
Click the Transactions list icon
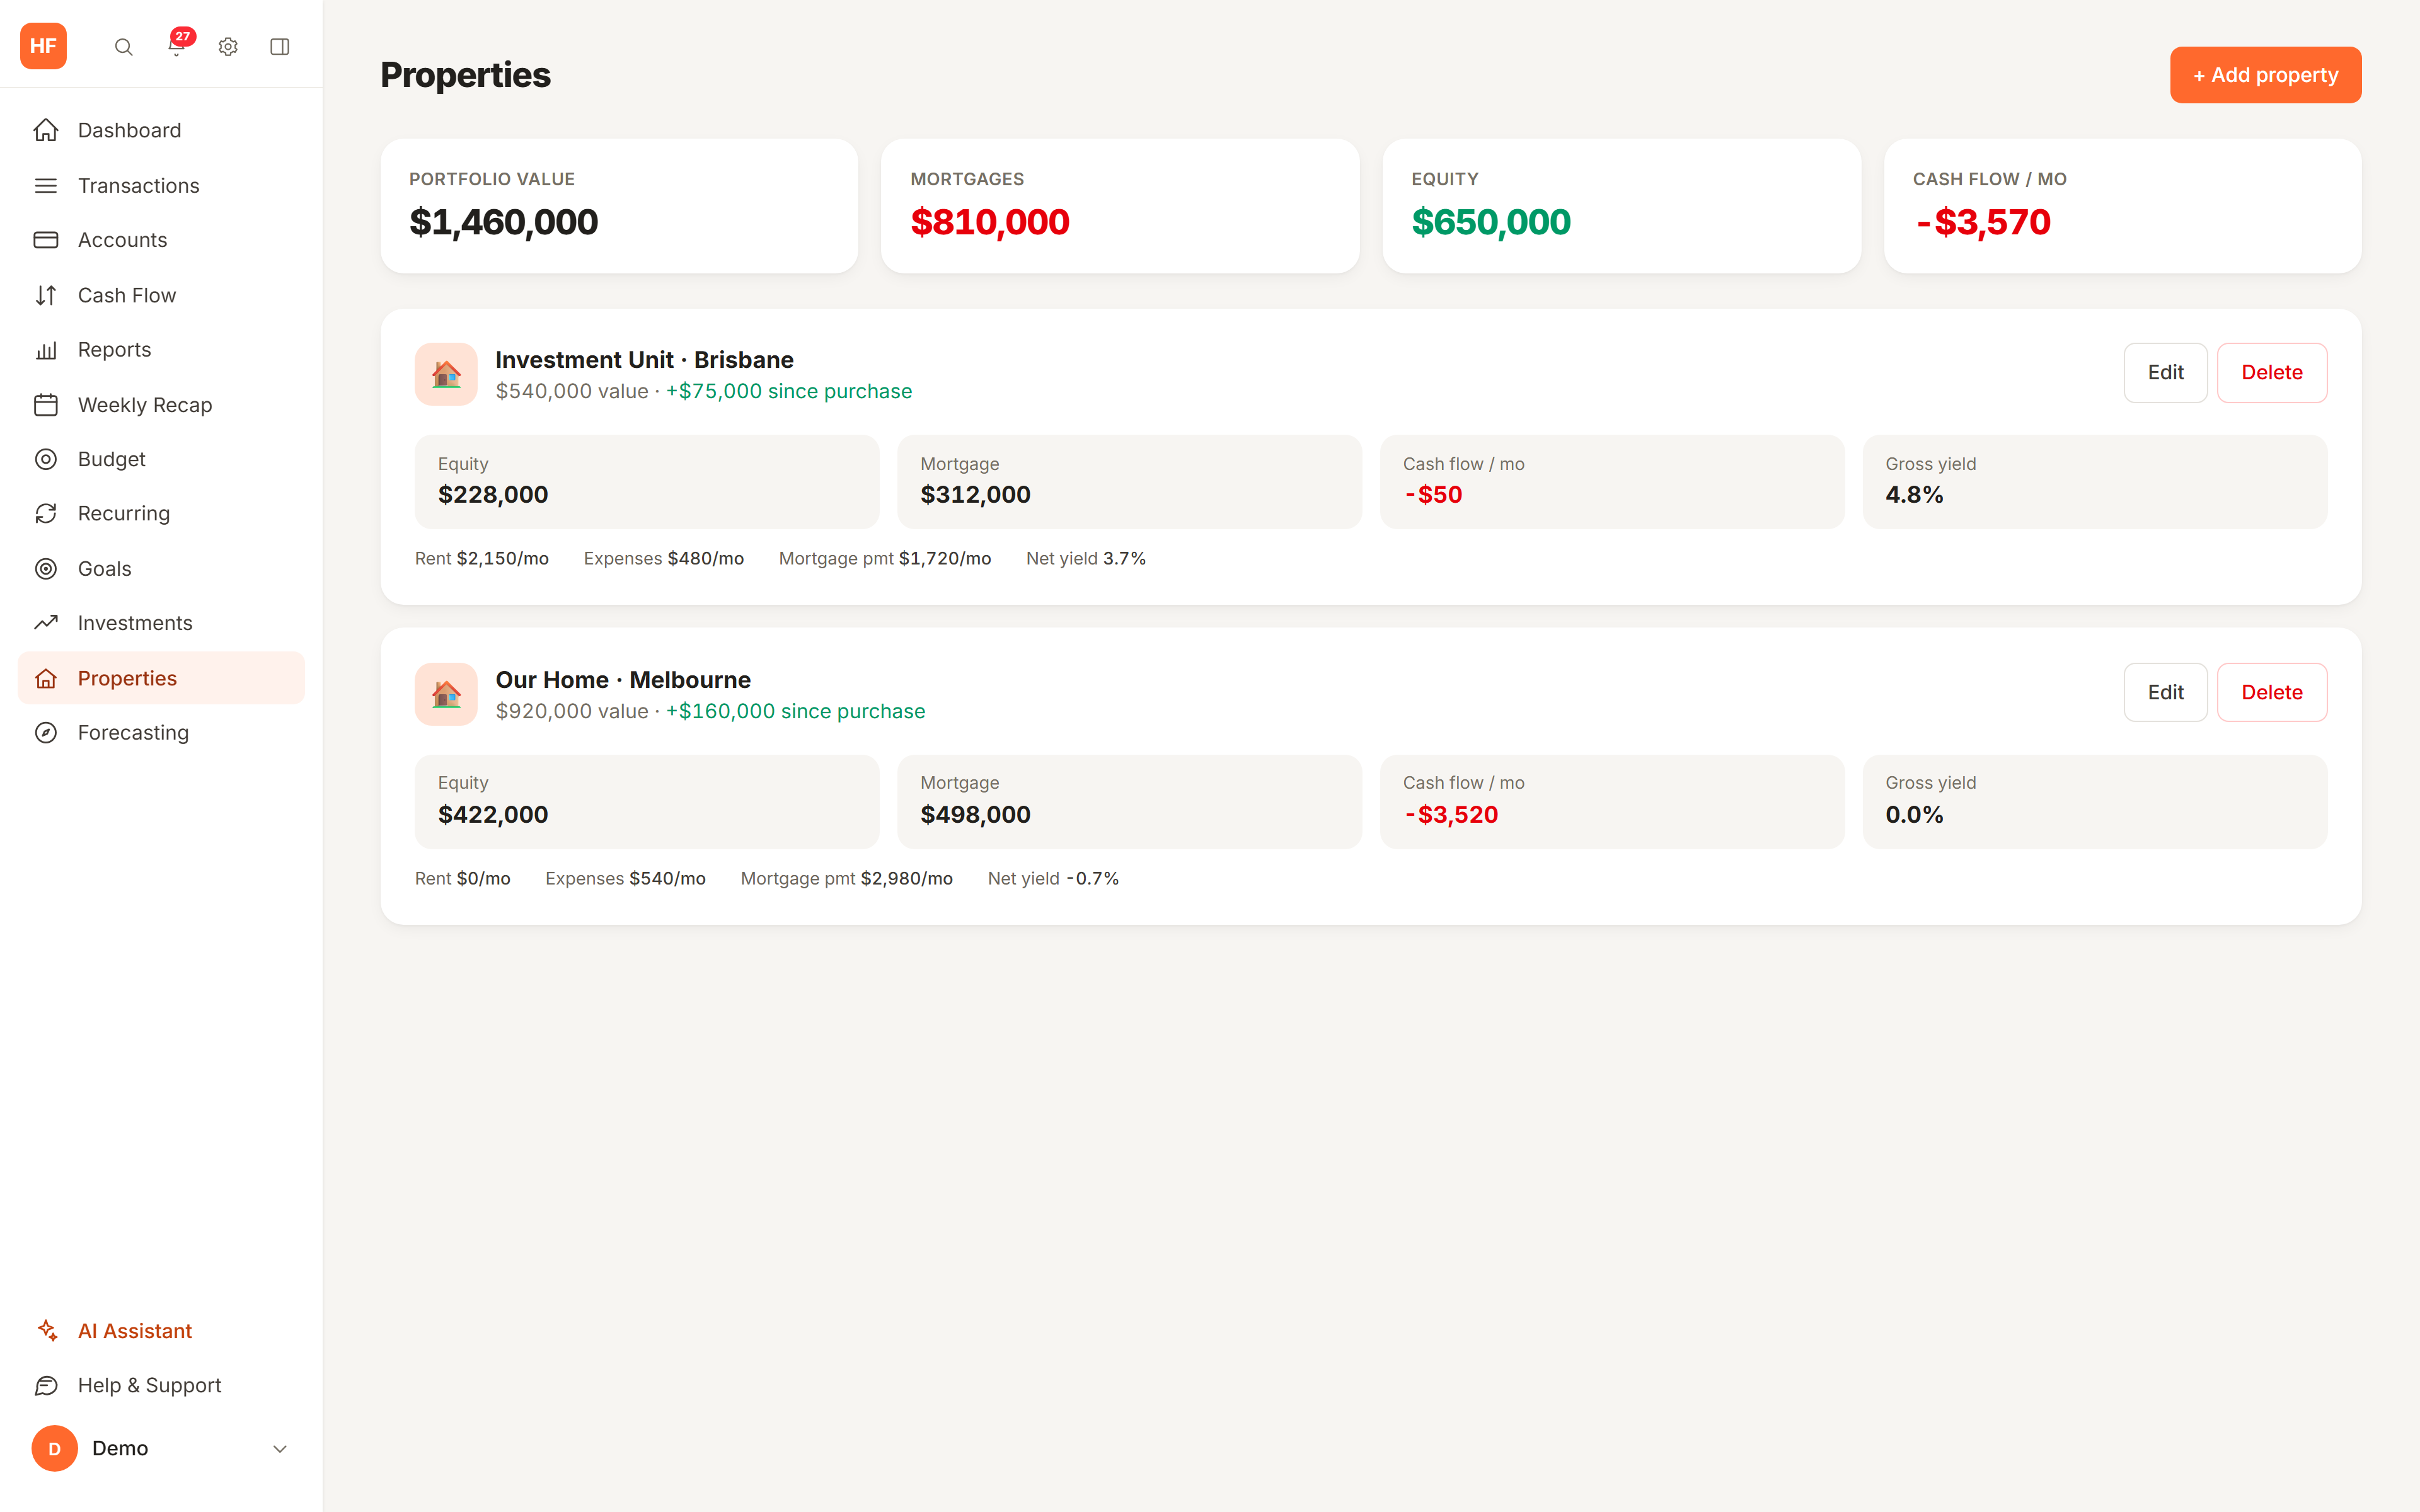pos(46,186)
